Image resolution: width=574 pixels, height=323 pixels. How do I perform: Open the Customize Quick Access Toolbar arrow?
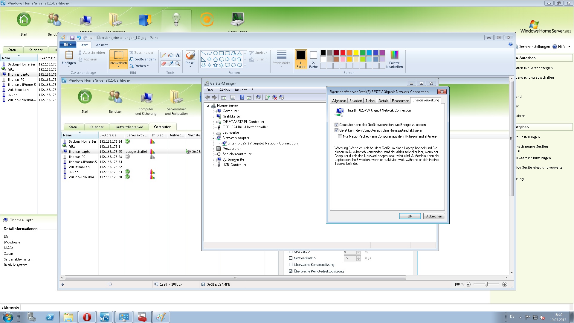tap(91, 38)
